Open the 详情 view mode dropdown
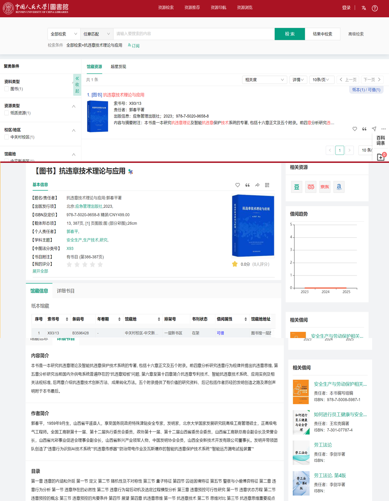 click(298, 80)
